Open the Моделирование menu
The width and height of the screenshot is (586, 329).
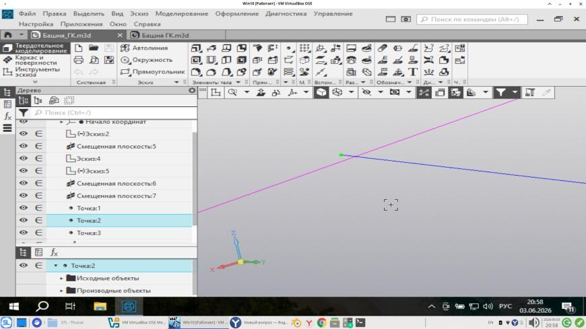tap(182, 13)
